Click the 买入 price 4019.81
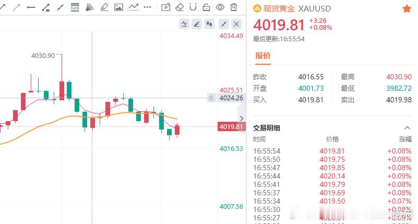Screen dimensions: 418x224 [311, 100]
